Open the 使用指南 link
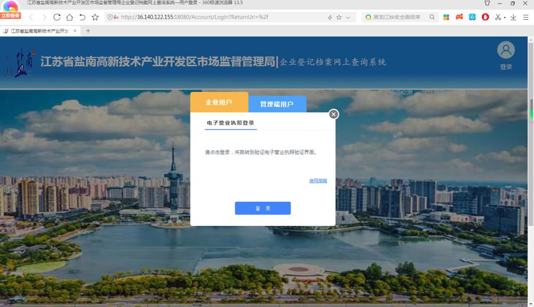The height and width of the screenshot is (307, 534). [318, 181]
